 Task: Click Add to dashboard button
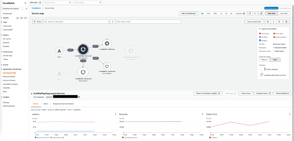[188, 13]
